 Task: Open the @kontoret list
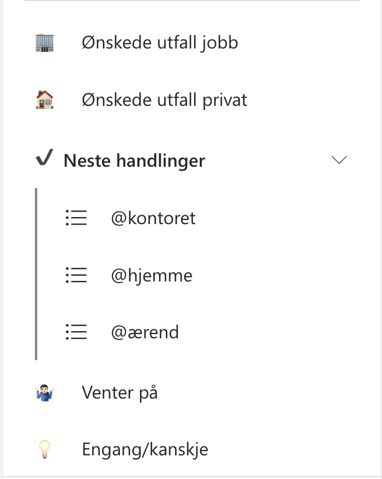(153, 218)
